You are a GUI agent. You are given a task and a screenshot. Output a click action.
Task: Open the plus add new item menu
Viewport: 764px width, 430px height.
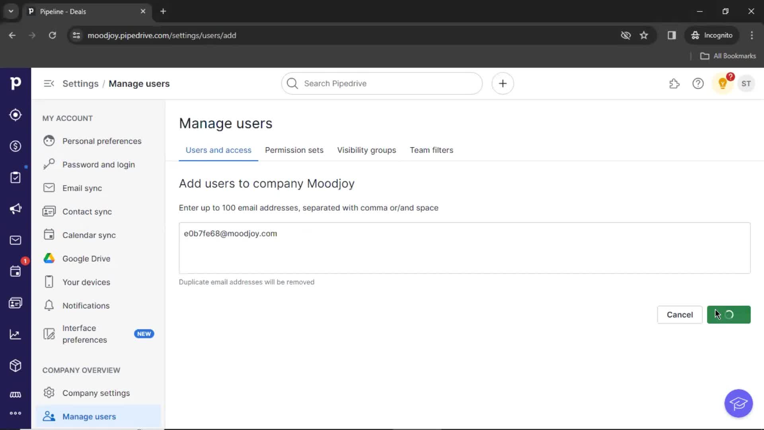(503, 83)
